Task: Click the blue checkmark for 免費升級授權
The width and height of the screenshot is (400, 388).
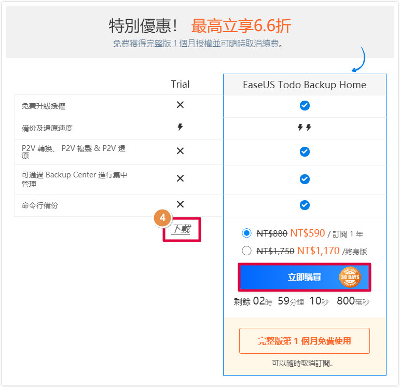Action: click(305, 105)
